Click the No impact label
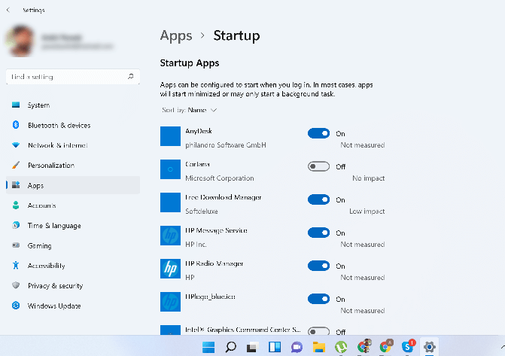The width and height of the screenshot is (505, 356). [369, 178]
